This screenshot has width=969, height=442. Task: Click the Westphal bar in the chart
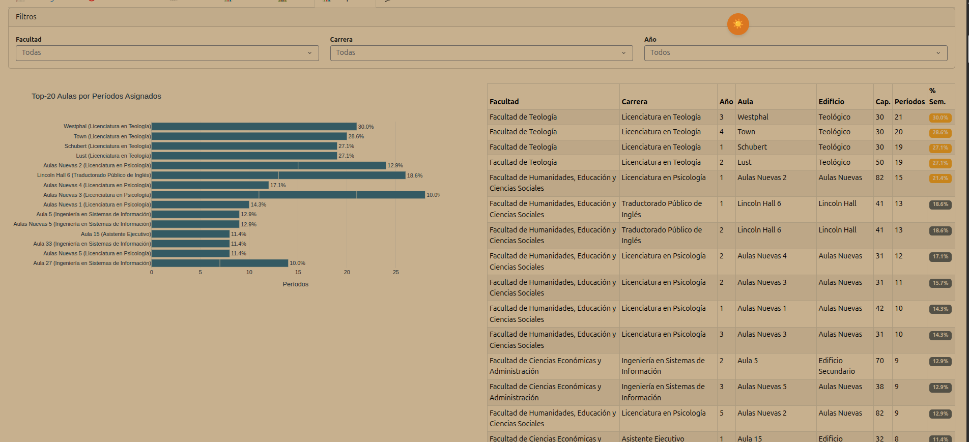point(253,127)
